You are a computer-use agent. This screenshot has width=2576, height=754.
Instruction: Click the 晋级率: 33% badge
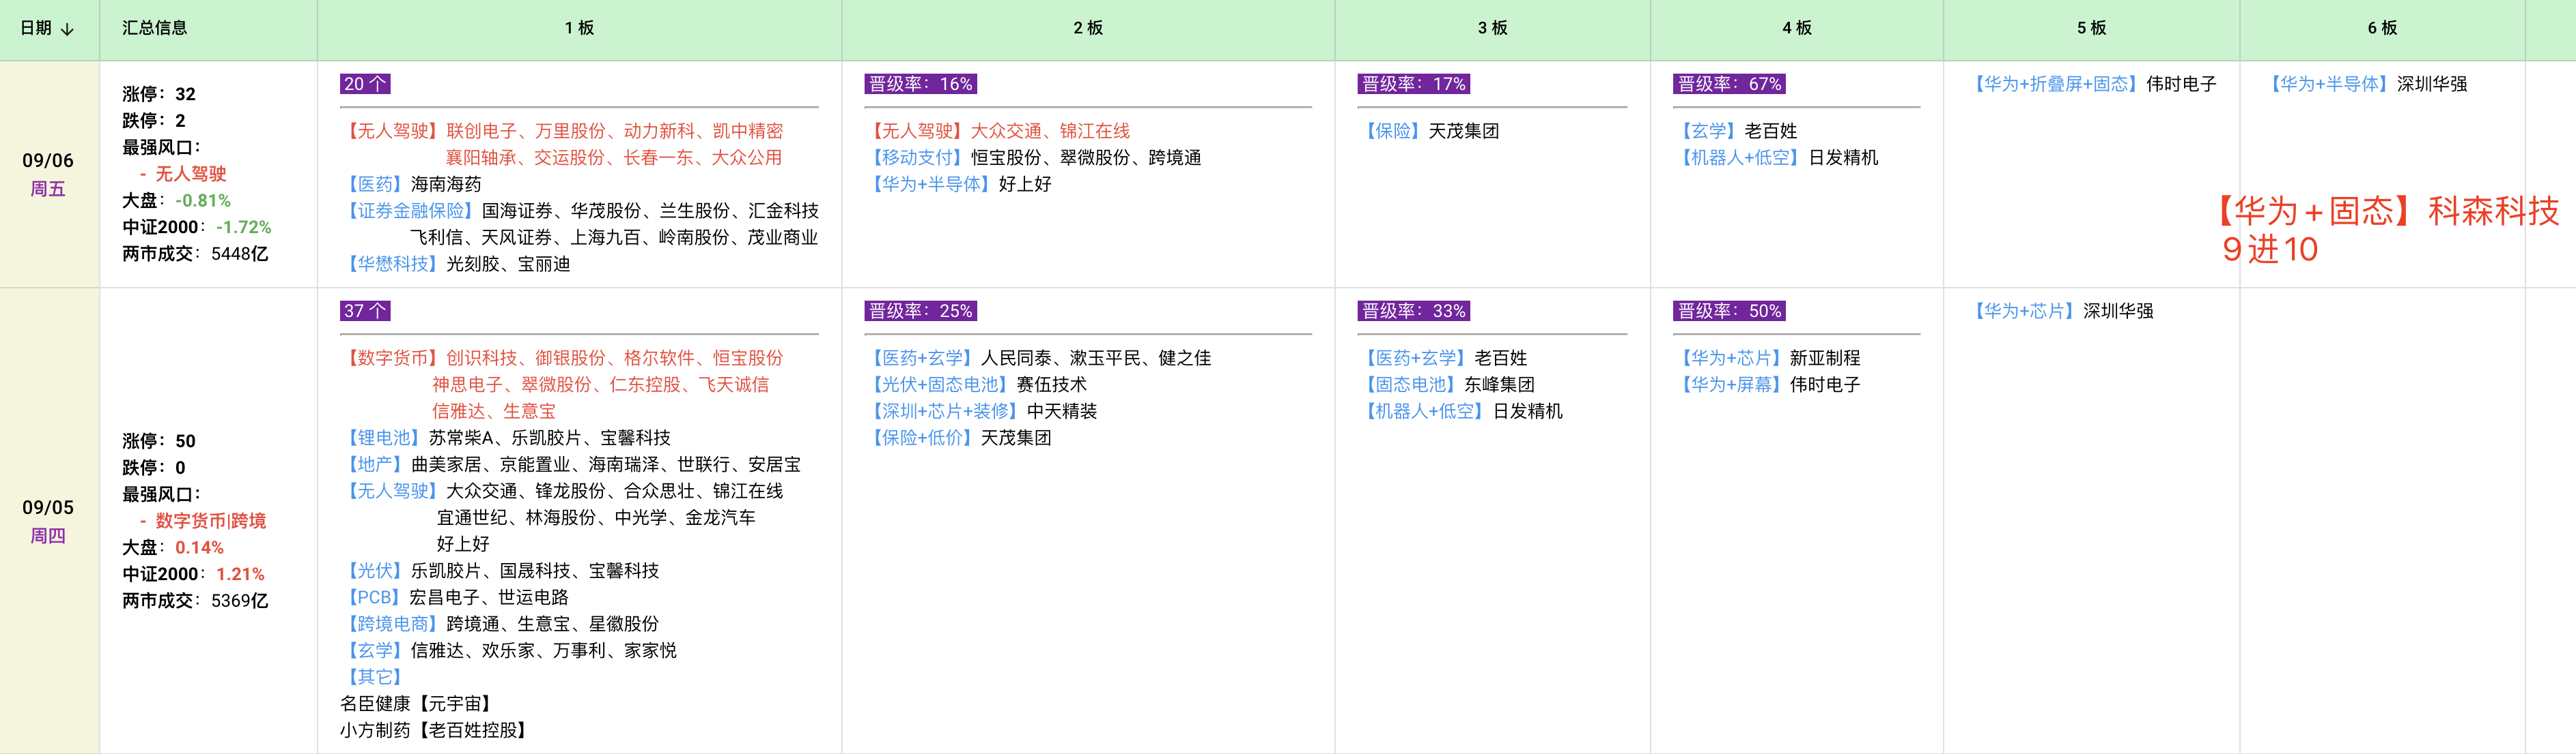coord(1413,311)
